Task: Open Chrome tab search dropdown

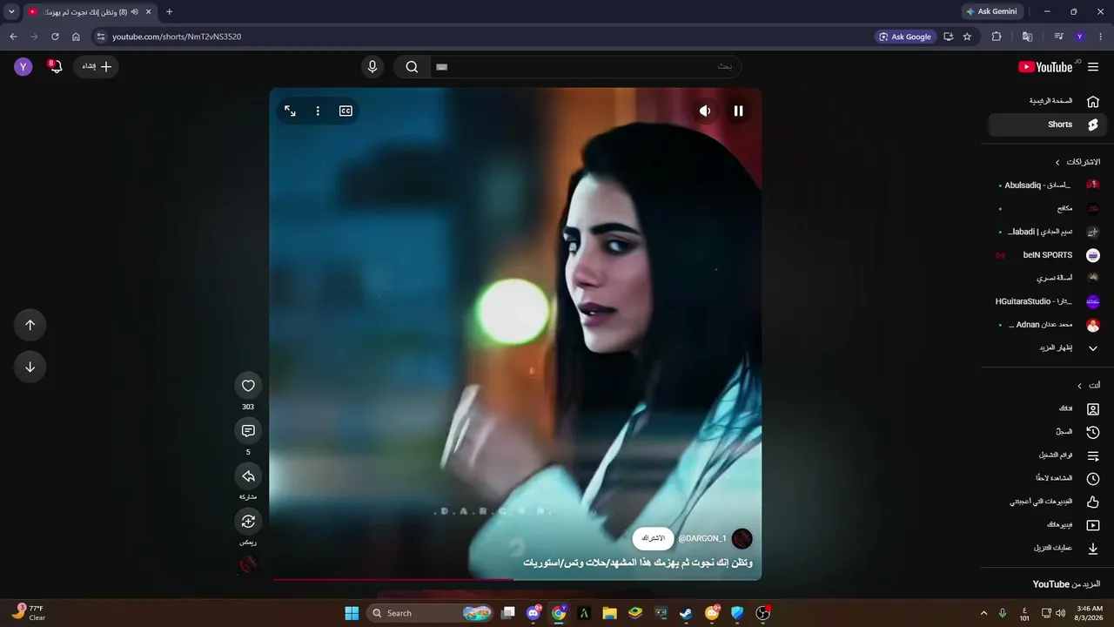Action: coord(11,11)
